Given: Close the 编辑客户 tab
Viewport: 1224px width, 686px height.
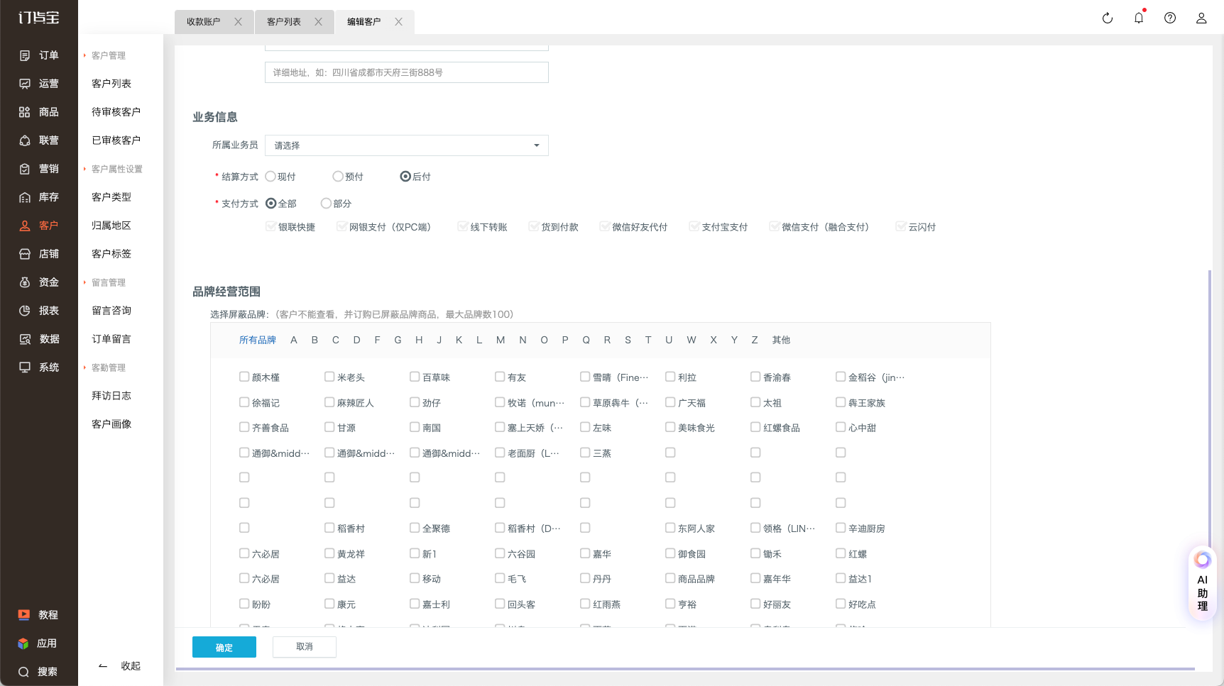Looking at the screenshot, I should (398, 22).
